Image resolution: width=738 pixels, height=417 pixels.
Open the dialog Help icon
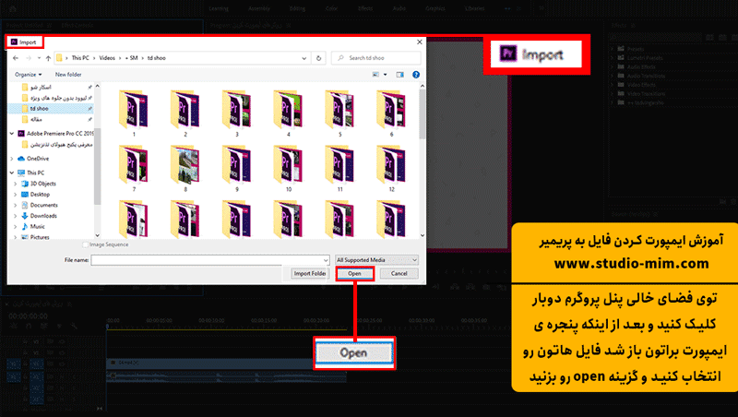click(417, 74)
